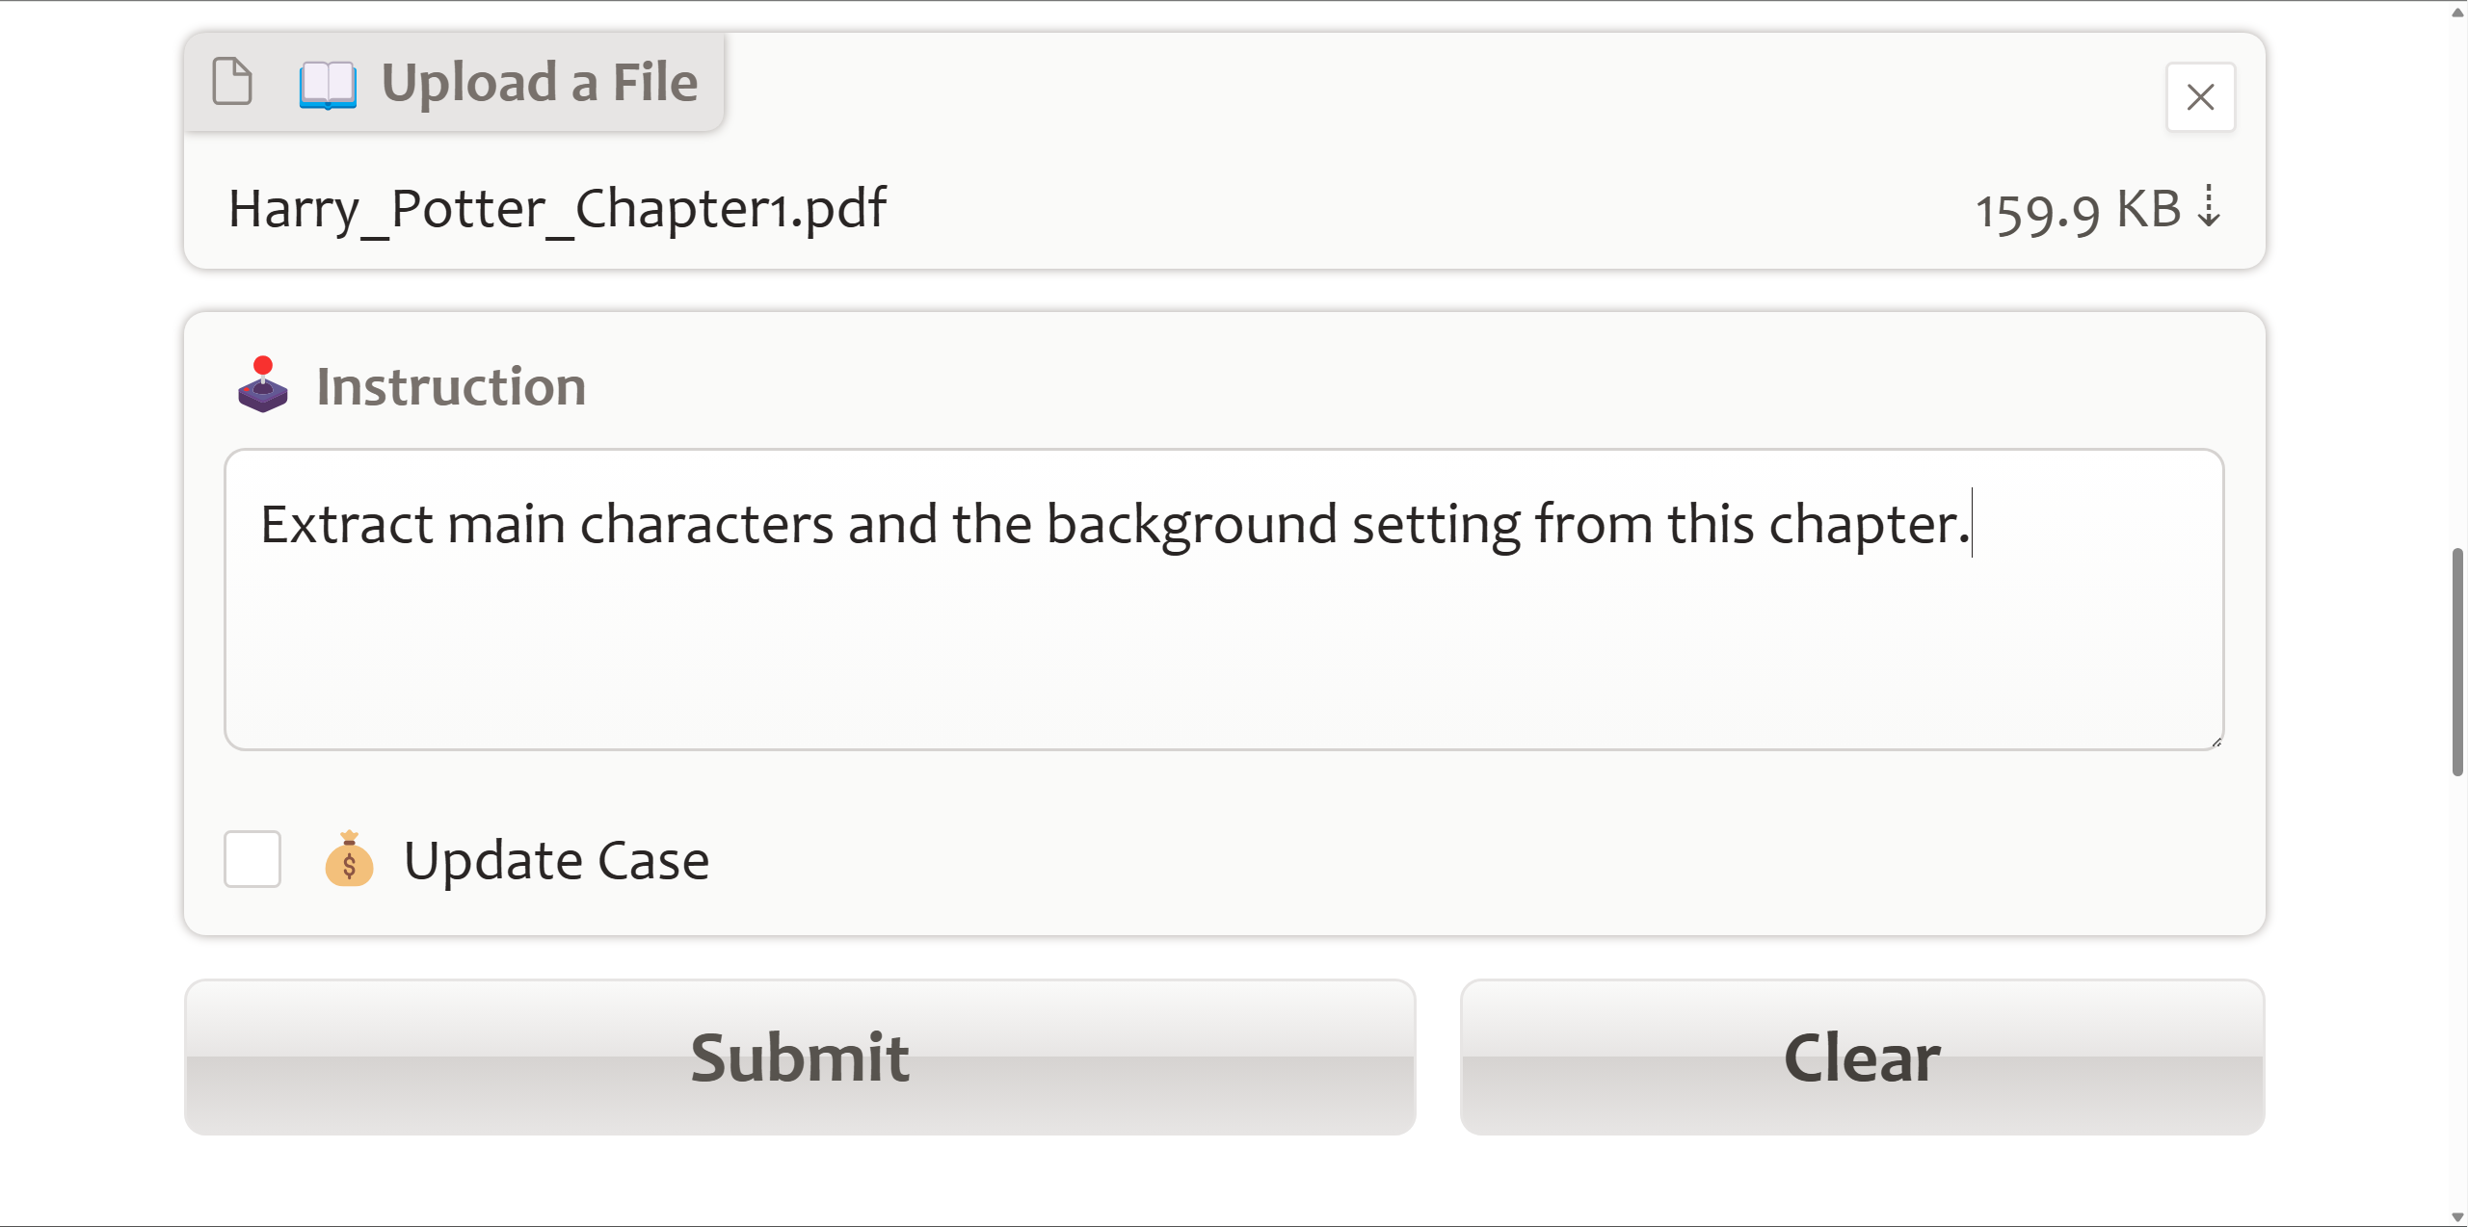Screen dimensions: 2468x1227
Task: Click the Instruction section heading
Action: coord(451,386)
